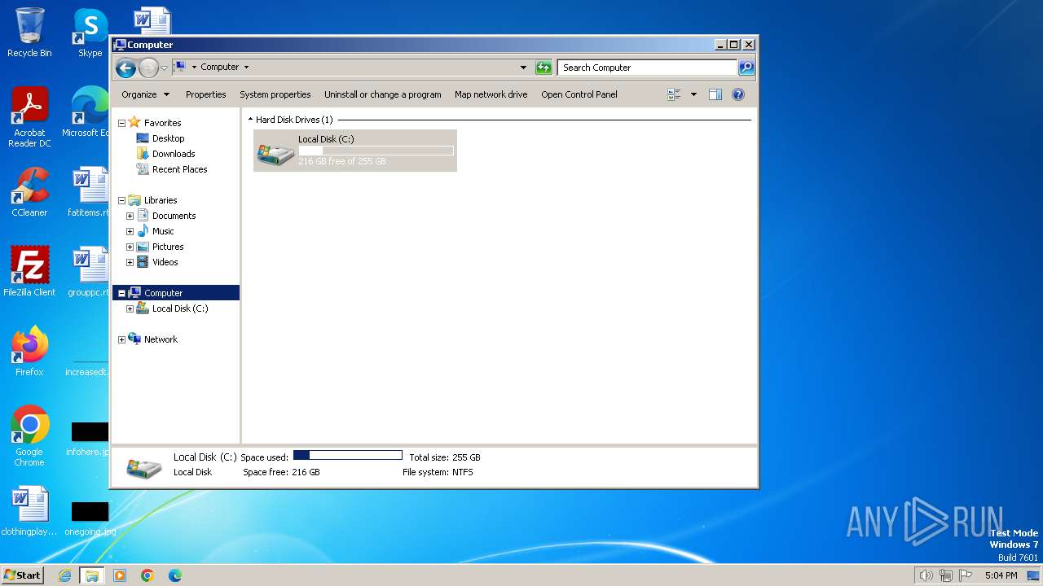Click the Action Center flag icon
This screenshot has width=1043, height=586.
tap(966, 575)
